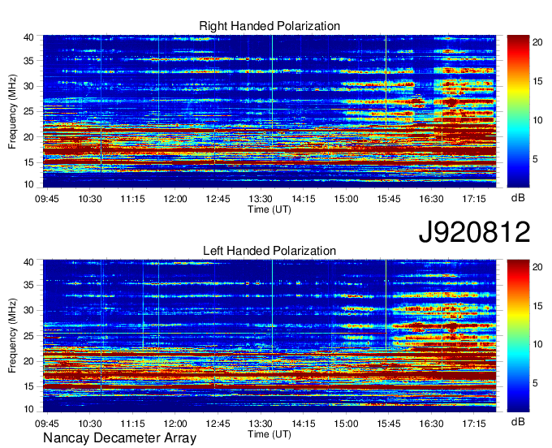Select the J920812 observation label
552x448 pixels.
coord(474,232)
